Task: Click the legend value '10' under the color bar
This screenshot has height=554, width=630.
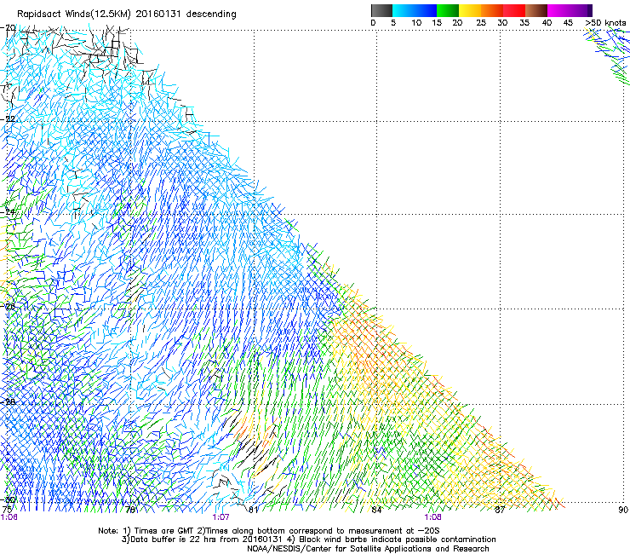Action: 416,23
